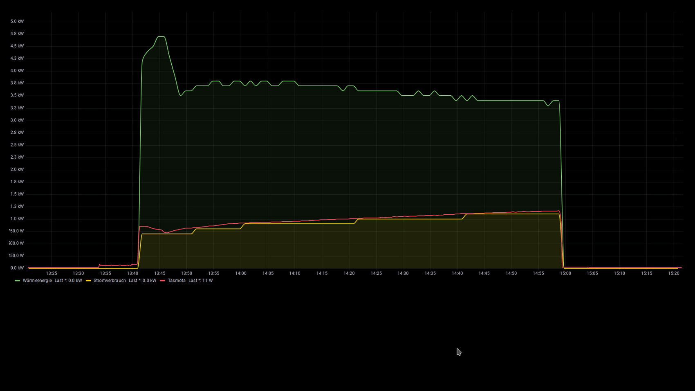Open green Wärmeenergie legend color swatch
This screenshot has width=695, height=391.
tap(17, 281)
